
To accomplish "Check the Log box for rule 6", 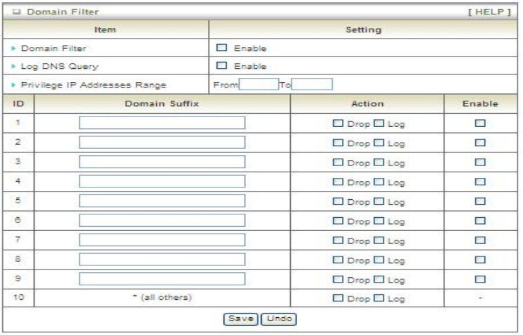I will [x=380, y=221].
